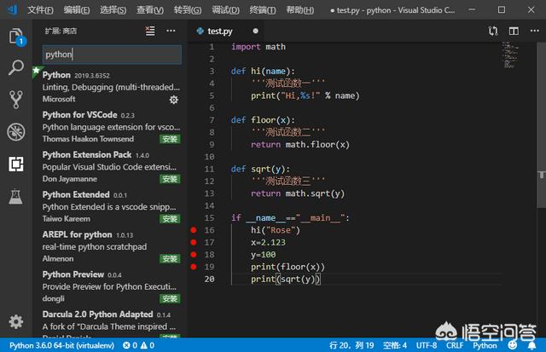This screenshot has width=546, height=352.
Task: Change Python language mode in status bar
Action: 485,345
